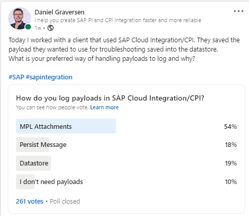
Task: Open the #sapintegration hashtag
Action: pyautogui.click(x=49, y=77)
